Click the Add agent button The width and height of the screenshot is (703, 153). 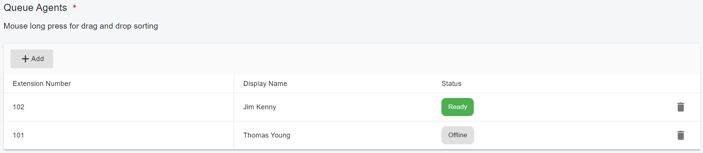click(32, 59)
